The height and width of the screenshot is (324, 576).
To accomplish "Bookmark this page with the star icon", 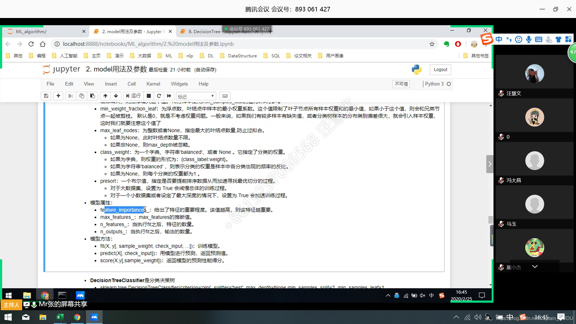I will coord(432,44).
